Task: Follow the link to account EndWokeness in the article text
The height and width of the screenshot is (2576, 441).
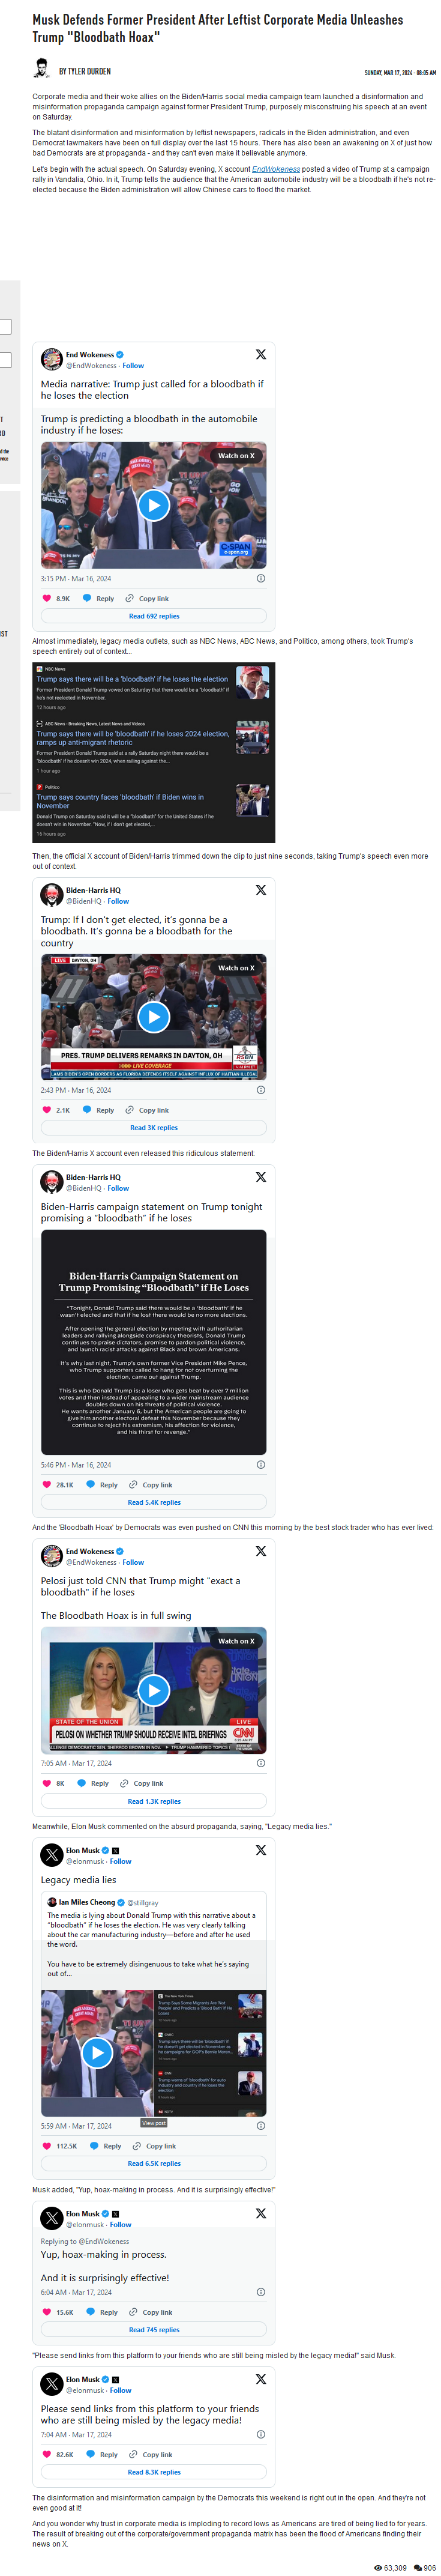Action: pos(275,169)
